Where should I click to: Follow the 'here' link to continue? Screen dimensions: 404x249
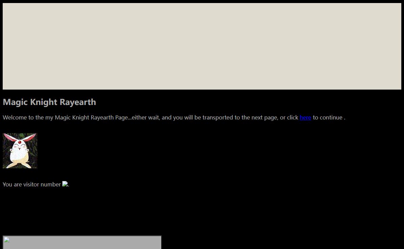point(305,117)
